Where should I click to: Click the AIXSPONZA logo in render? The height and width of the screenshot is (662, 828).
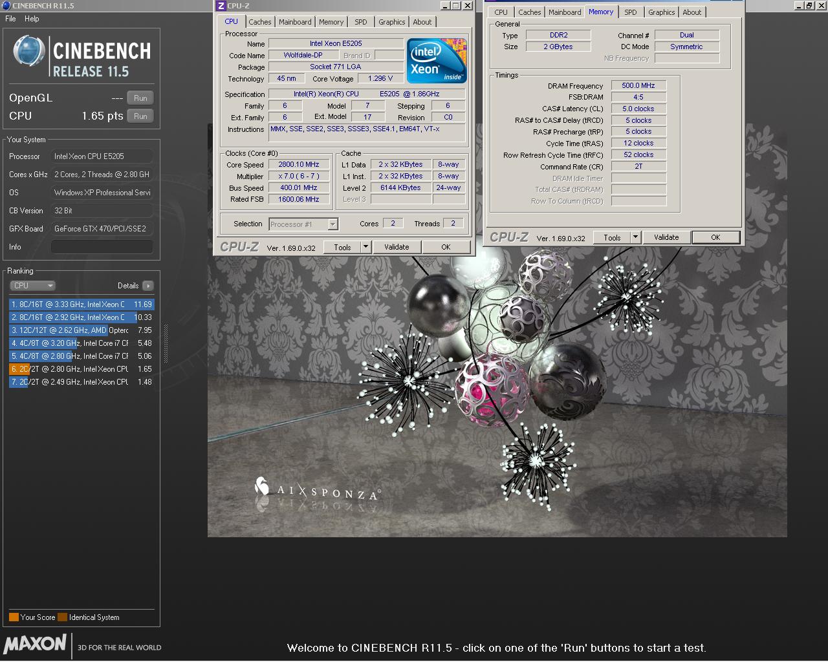click(317, 491)
